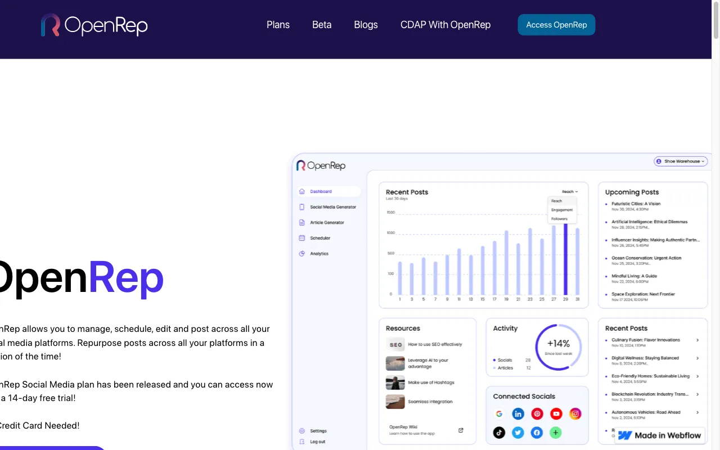Image resolution: width=720 pixels, height=450 pixels.
Task: Open the Dashboard home icon in the sidebar
Action: pos(302,191)
